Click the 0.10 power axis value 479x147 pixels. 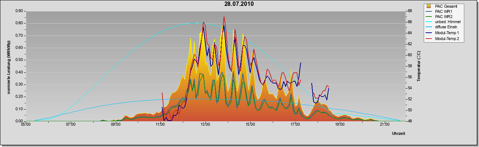[x=19, y=109]
